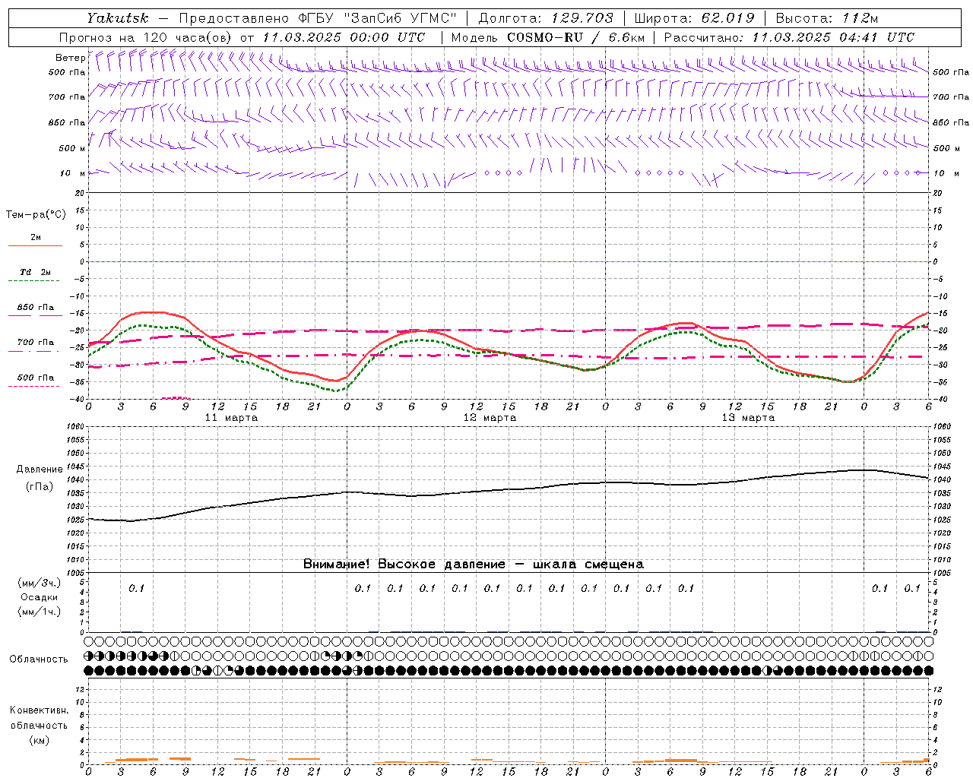This screenshot has height=778, width=973.
Task: Click the "11 марта" date label
Action: pos(231,418)
